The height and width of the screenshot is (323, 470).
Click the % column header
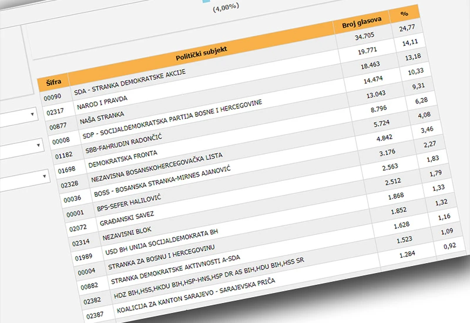(x=404, y=14)
